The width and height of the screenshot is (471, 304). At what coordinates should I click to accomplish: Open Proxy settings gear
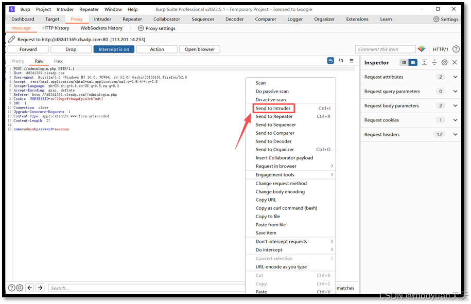(141, 28)
